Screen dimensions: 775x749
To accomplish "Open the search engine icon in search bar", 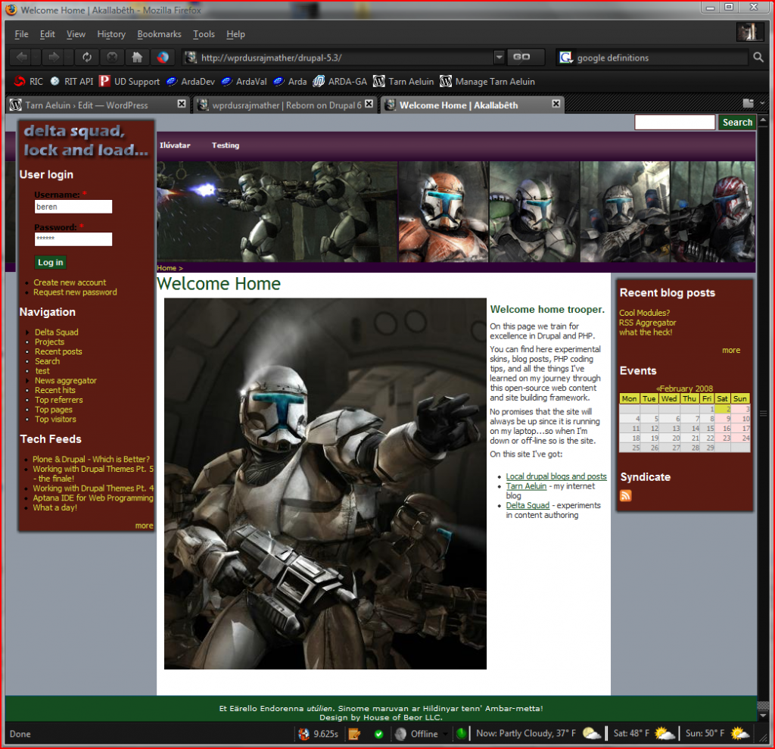I will pyautogui.click(x=565, y=57).
